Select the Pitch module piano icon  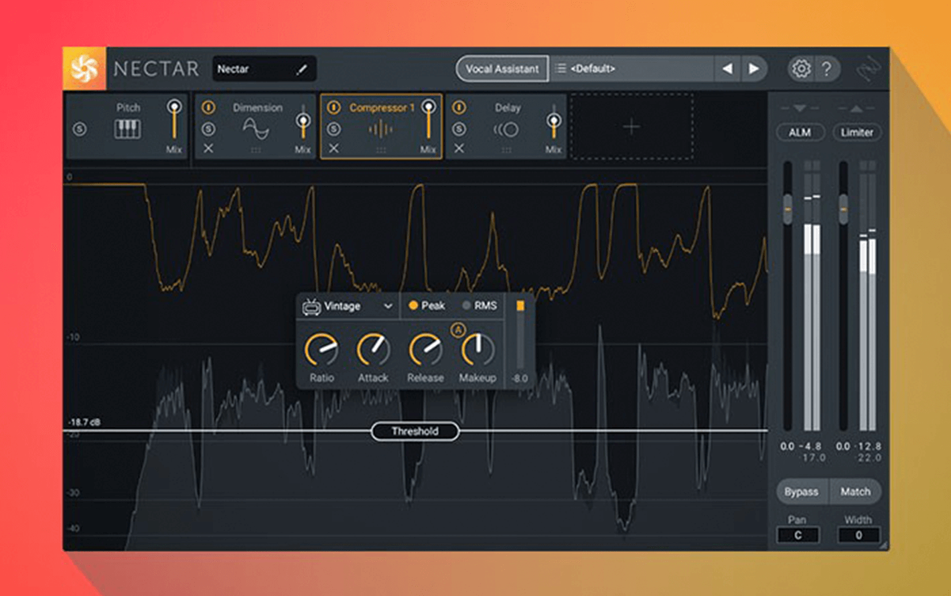click(127, 129)
